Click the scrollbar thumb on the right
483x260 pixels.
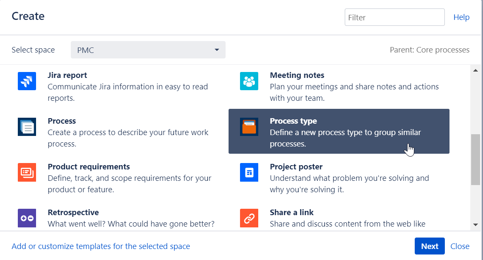(x=476, y=161)
